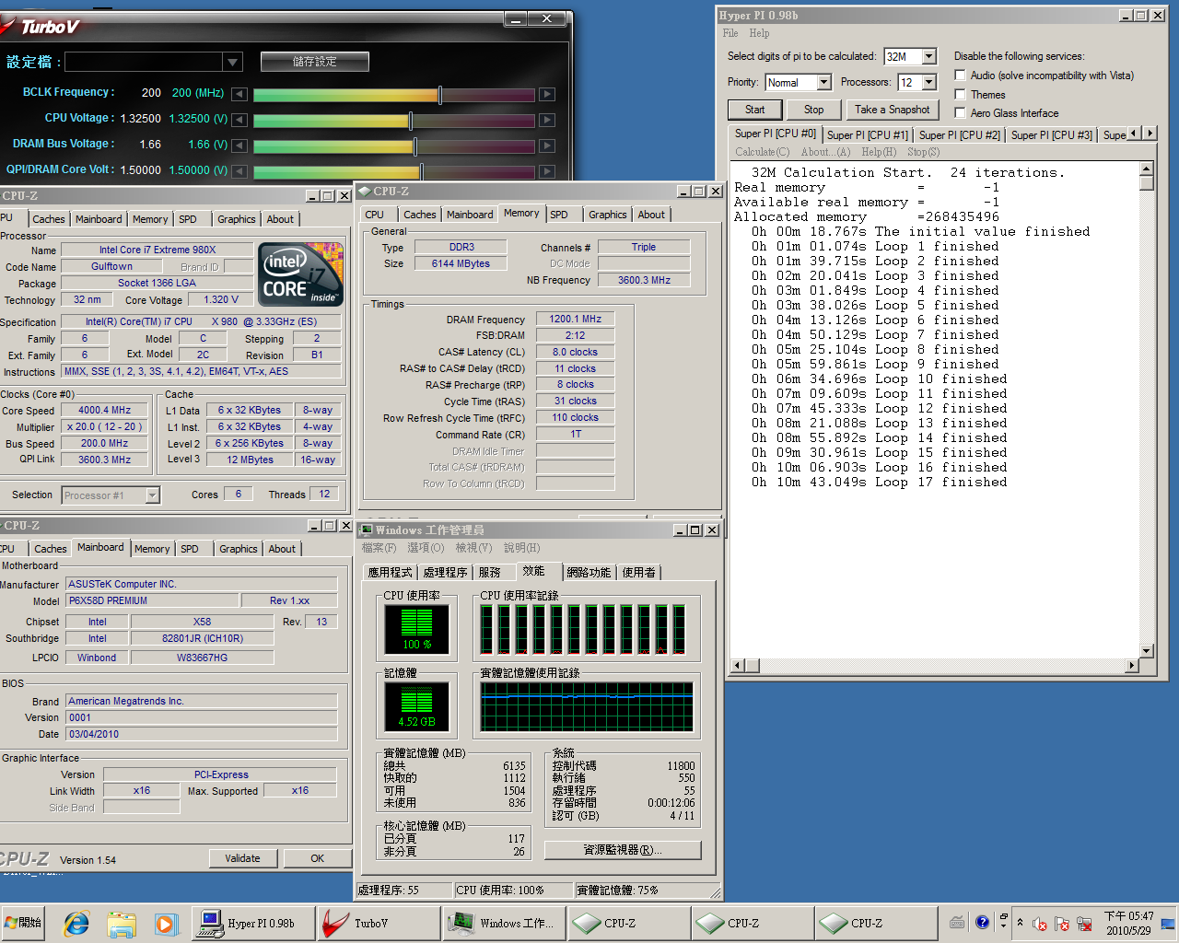
Task: Select Task Manager 處理程序 tab
Action: point(445,572)
